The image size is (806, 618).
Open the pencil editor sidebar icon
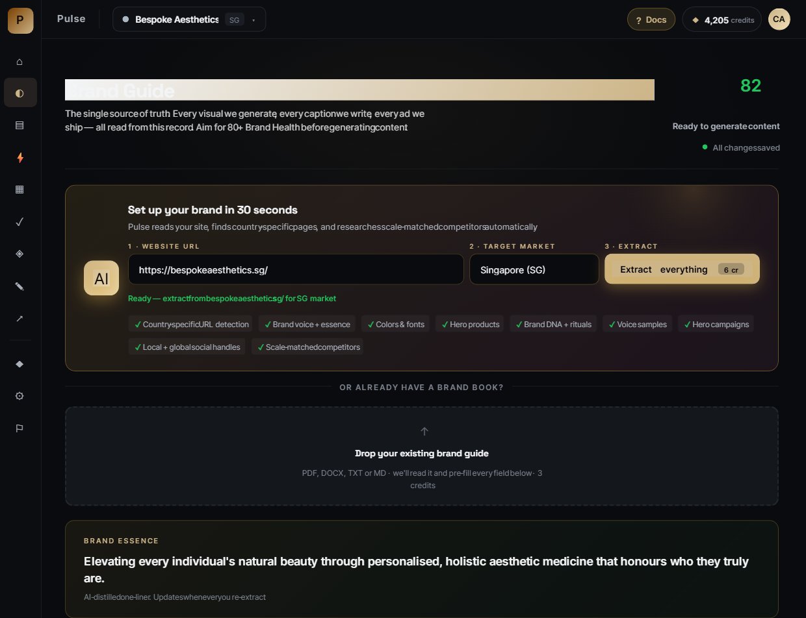pos(19,286)
